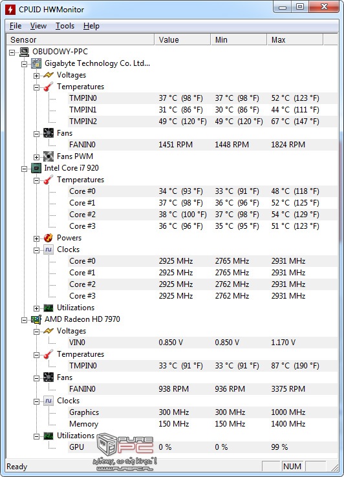Click the thermometer icon under Intel Core i7
This screenshot has width=344, height=477.
48,180
